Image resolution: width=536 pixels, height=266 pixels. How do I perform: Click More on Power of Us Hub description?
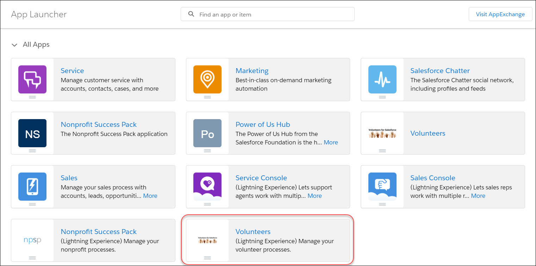tap(331, 142)
